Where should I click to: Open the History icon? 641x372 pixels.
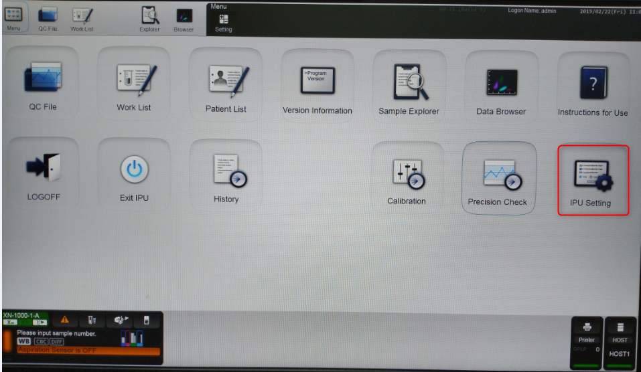(226, 173)
